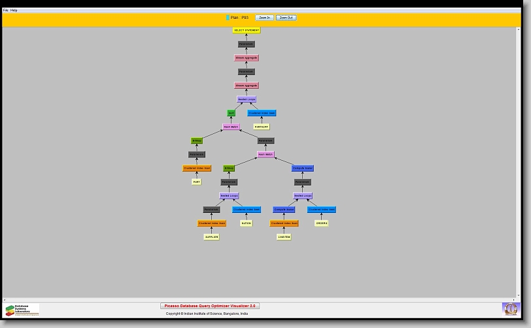Click the Database Systems Laboratory logo
The height and width of the screenshot is (328, 531).
coord(22,310)
